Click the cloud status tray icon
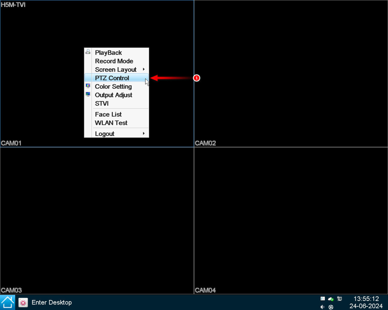 pos(331,299)
